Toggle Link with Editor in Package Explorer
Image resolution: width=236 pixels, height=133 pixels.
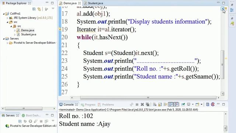coord(39,9)
